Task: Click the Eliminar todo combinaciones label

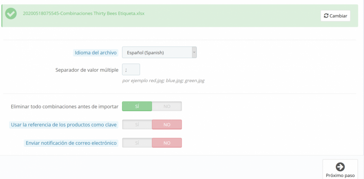Action: [65, 106]
